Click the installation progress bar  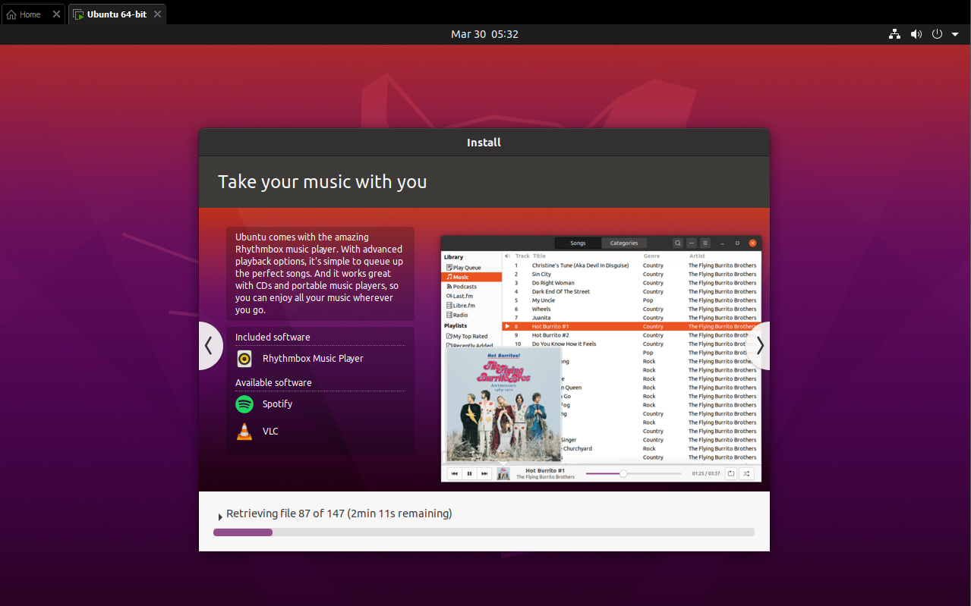click(x=484, y=532)
